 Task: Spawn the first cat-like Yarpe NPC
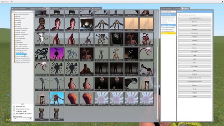click(42, 114)
